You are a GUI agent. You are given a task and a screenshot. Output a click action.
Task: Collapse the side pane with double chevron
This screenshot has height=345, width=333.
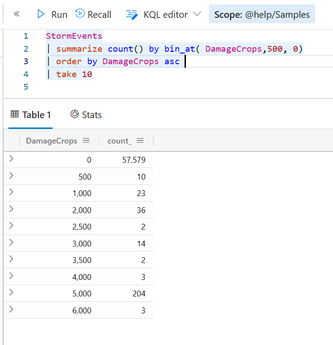[16, 14]
